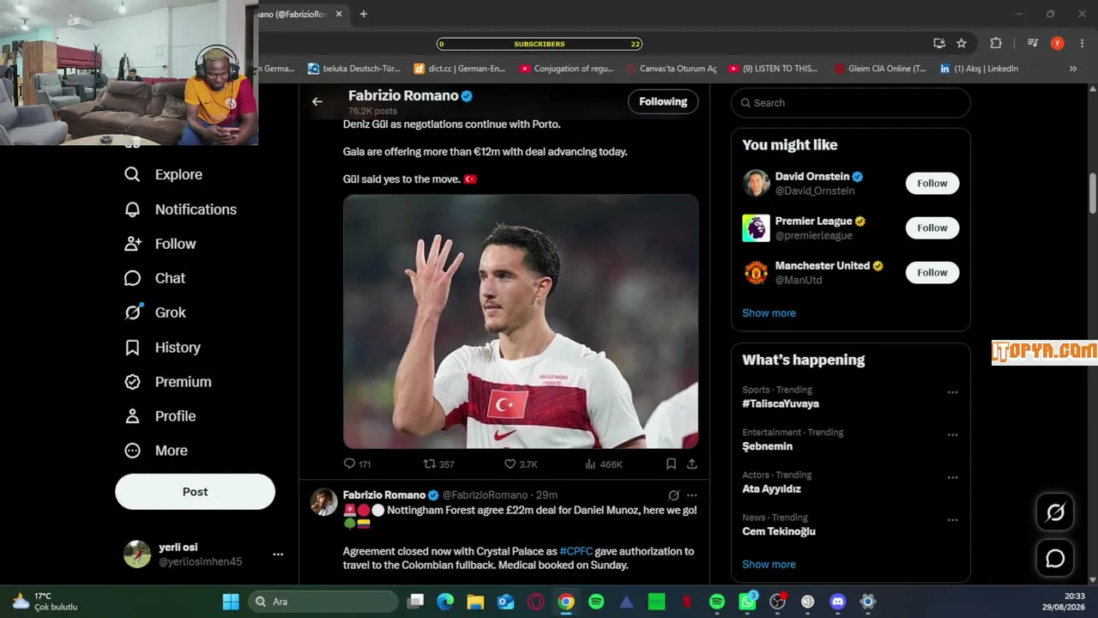
Task: Go back using the arrow beside Fabrizio Romano
Action: tap(317, 101)
